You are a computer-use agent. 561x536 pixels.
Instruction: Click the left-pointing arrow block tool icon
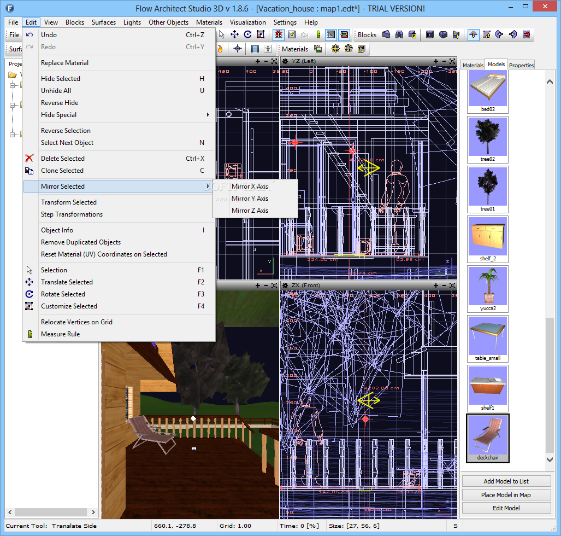(499, 34)
